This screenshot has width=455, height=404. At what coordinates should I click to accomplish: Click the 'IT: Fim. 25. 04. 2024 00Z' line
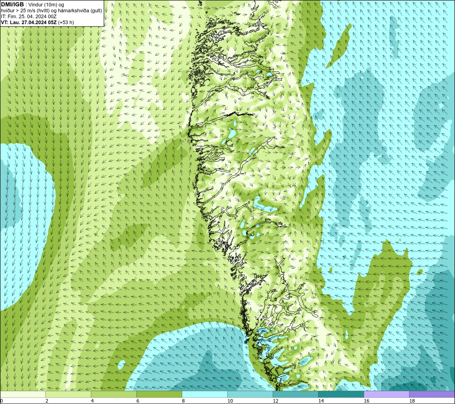[x=29, y=16]
